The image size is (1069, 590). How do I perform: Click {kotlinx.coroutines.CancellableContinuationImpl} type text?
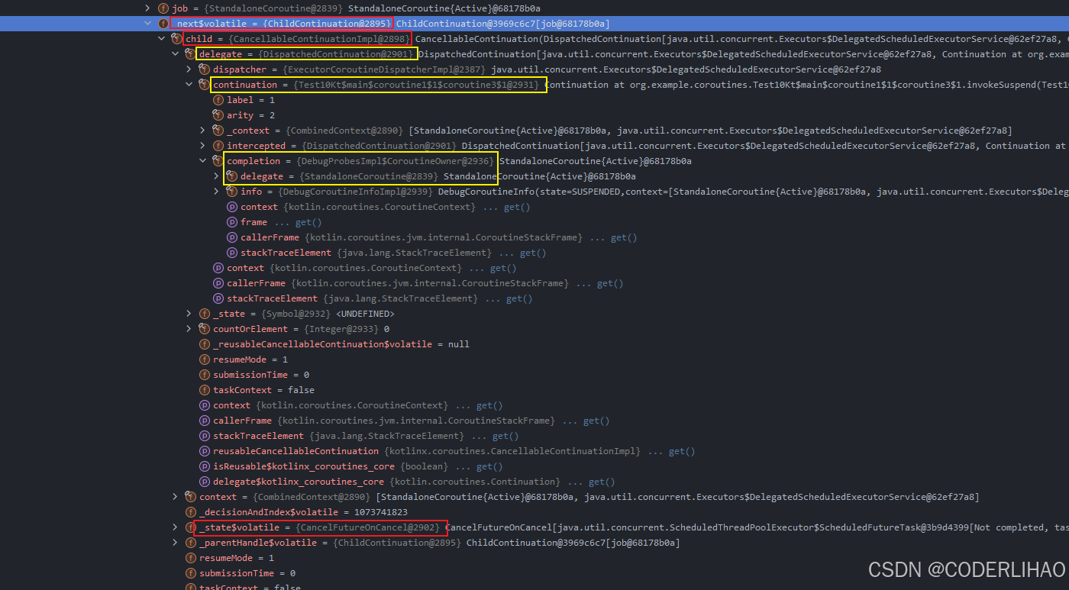[512, 451]
